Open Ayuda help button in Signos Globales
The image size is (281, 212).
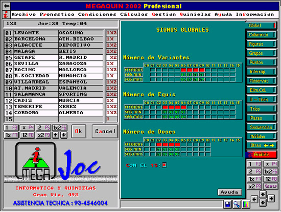click(x=229, y=192)
